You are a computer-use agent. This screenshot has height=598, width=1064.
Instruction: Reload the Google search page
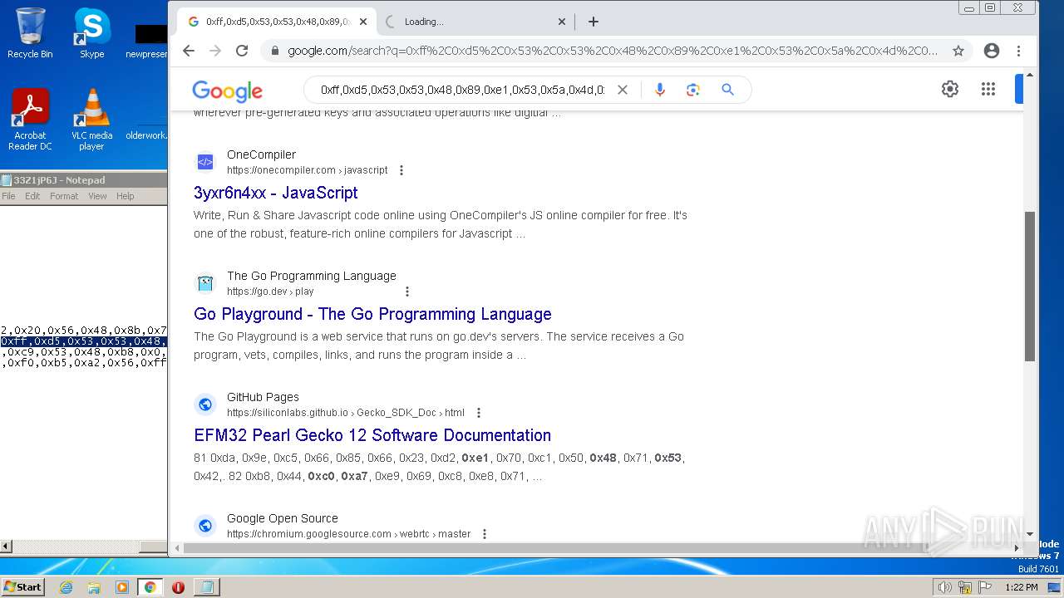242,51
